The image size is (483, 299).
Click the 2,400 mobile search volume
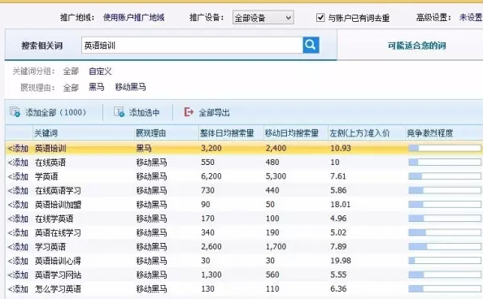pos(276,148)
